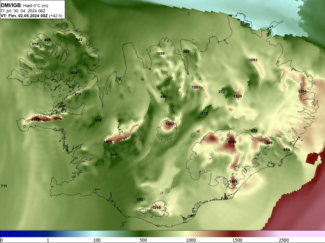Click the 451 map value
This screenshot has width=325, height=243.
[x=98, y=120]
